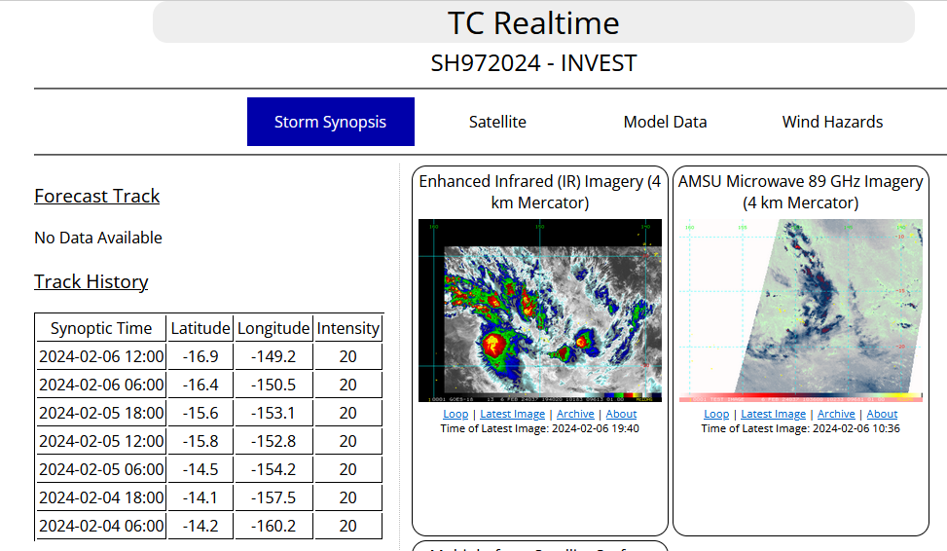Viewport: 947px width, 551px height.
Task: Select the 2024-02-04 06:00 synoptic time cell
Action: point(101,526)
